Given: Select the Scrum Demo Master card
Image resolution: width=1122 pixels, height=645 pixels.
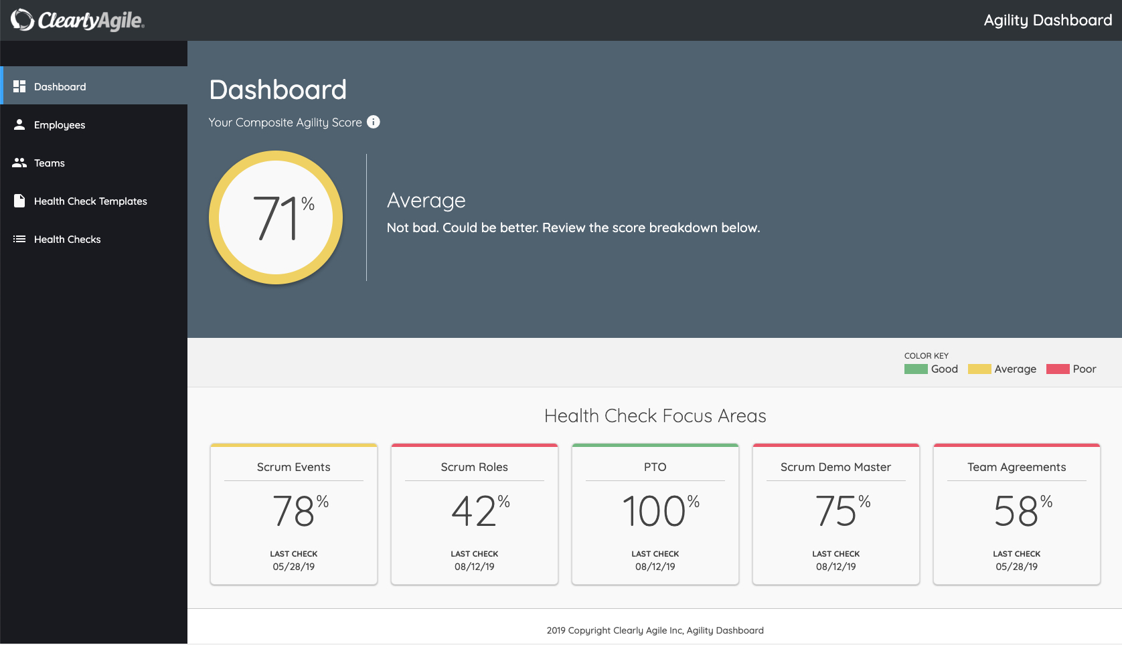Looking at the screenshot, I should point(835,514).
